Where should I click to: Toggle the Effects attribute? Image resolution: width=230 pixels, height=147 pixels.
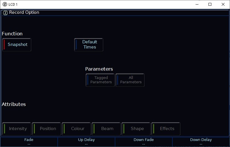tap(166, 129)
